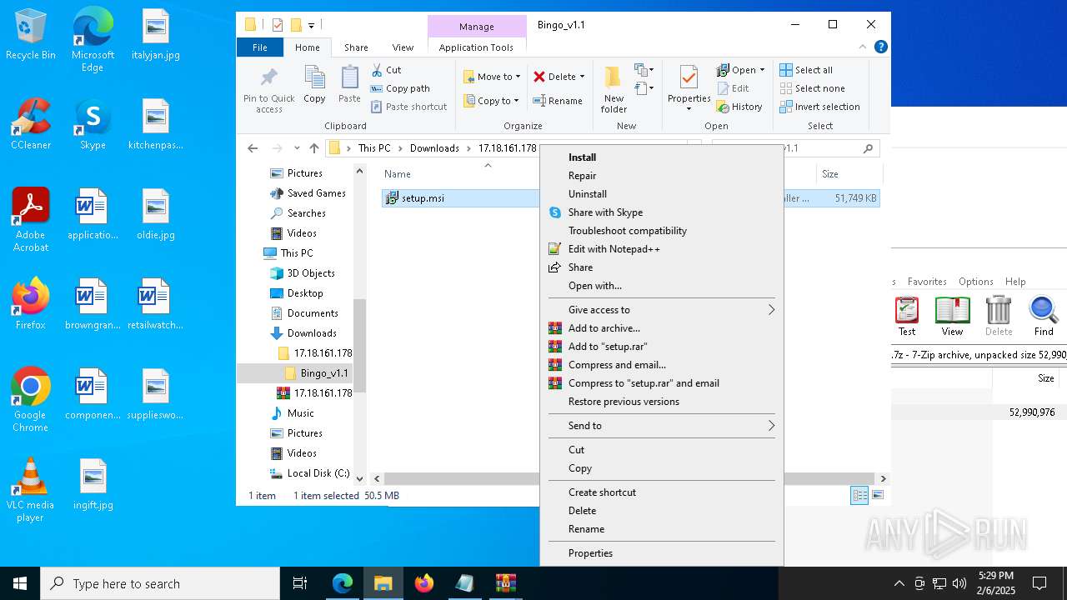Expand the Send to submenu
This screenshot has width=1067, height=600.
coord(661,426)
